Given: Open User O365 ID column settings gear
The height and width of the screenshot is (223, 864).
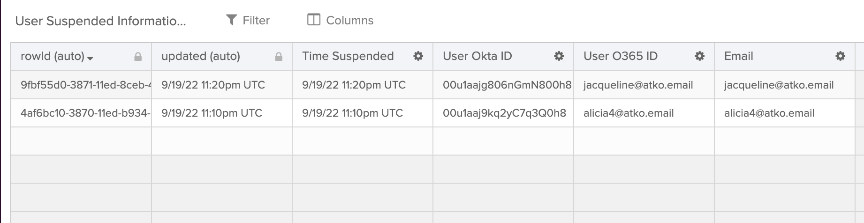Looking at the screenshot, I should pyautogui.click(x=699, y=56).
